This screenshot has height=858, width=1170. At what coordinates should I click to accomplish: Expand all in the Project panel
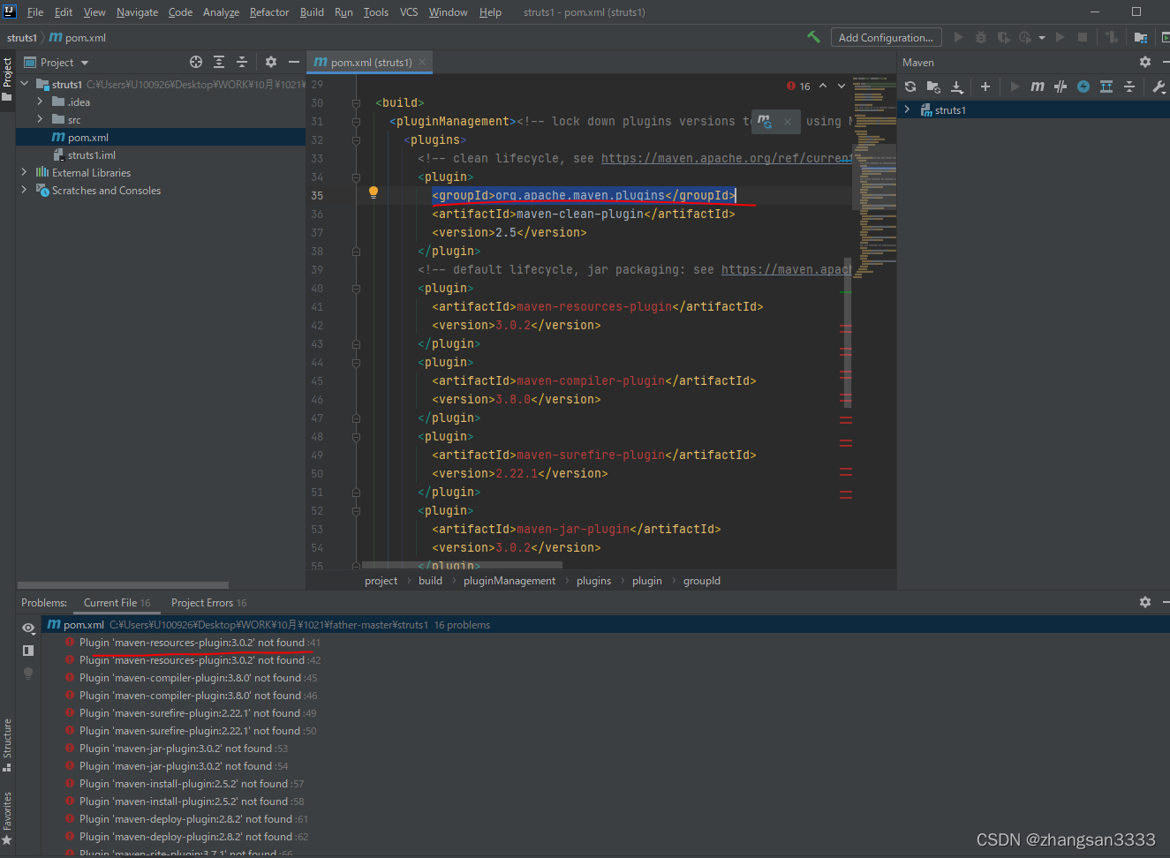(219, 62)
